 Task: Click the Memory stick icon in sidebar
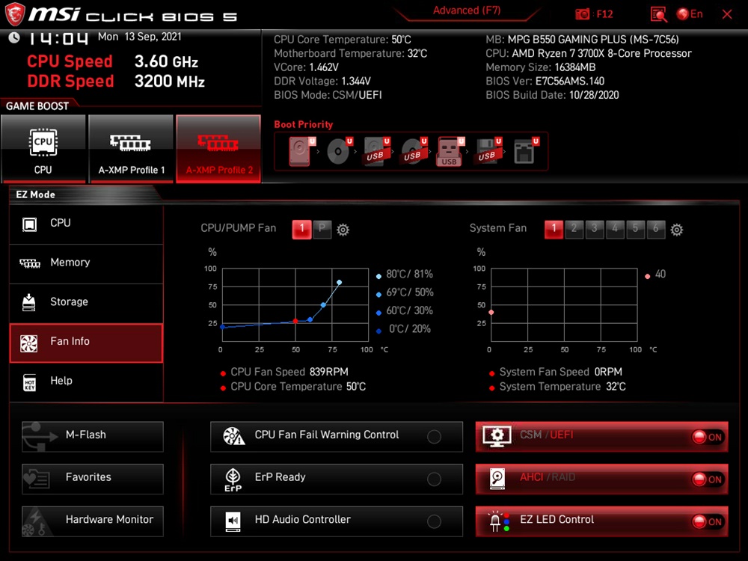coord(30,263)
